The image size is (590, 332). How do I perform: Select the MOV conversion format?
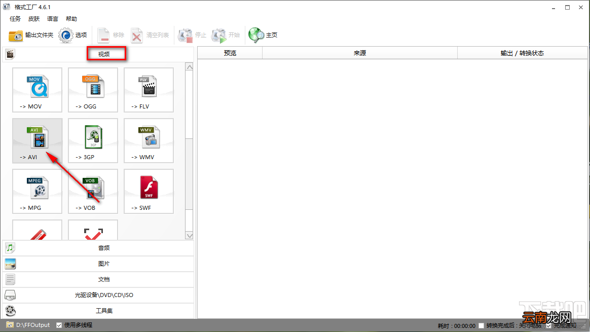(37, 90)
